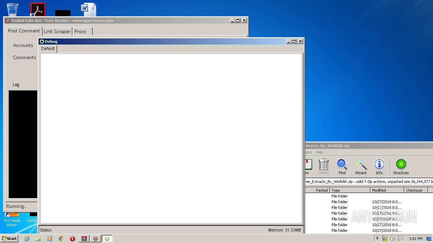Launch Opera browser from the taskbar
This screenshot has height=243, width=433.
point(72,239)
